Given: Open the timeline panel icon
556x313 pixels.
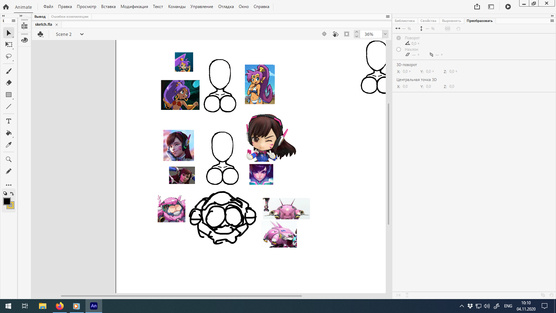Looking at the screenshot, I should [x=24, y=26].
